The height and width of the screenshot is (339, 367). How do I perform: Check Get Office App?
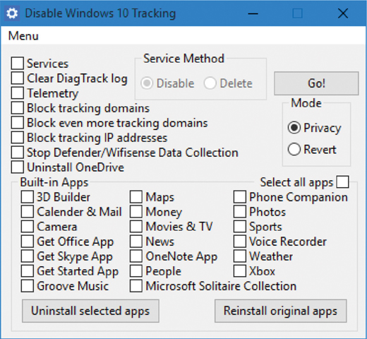tap(28, 241)
